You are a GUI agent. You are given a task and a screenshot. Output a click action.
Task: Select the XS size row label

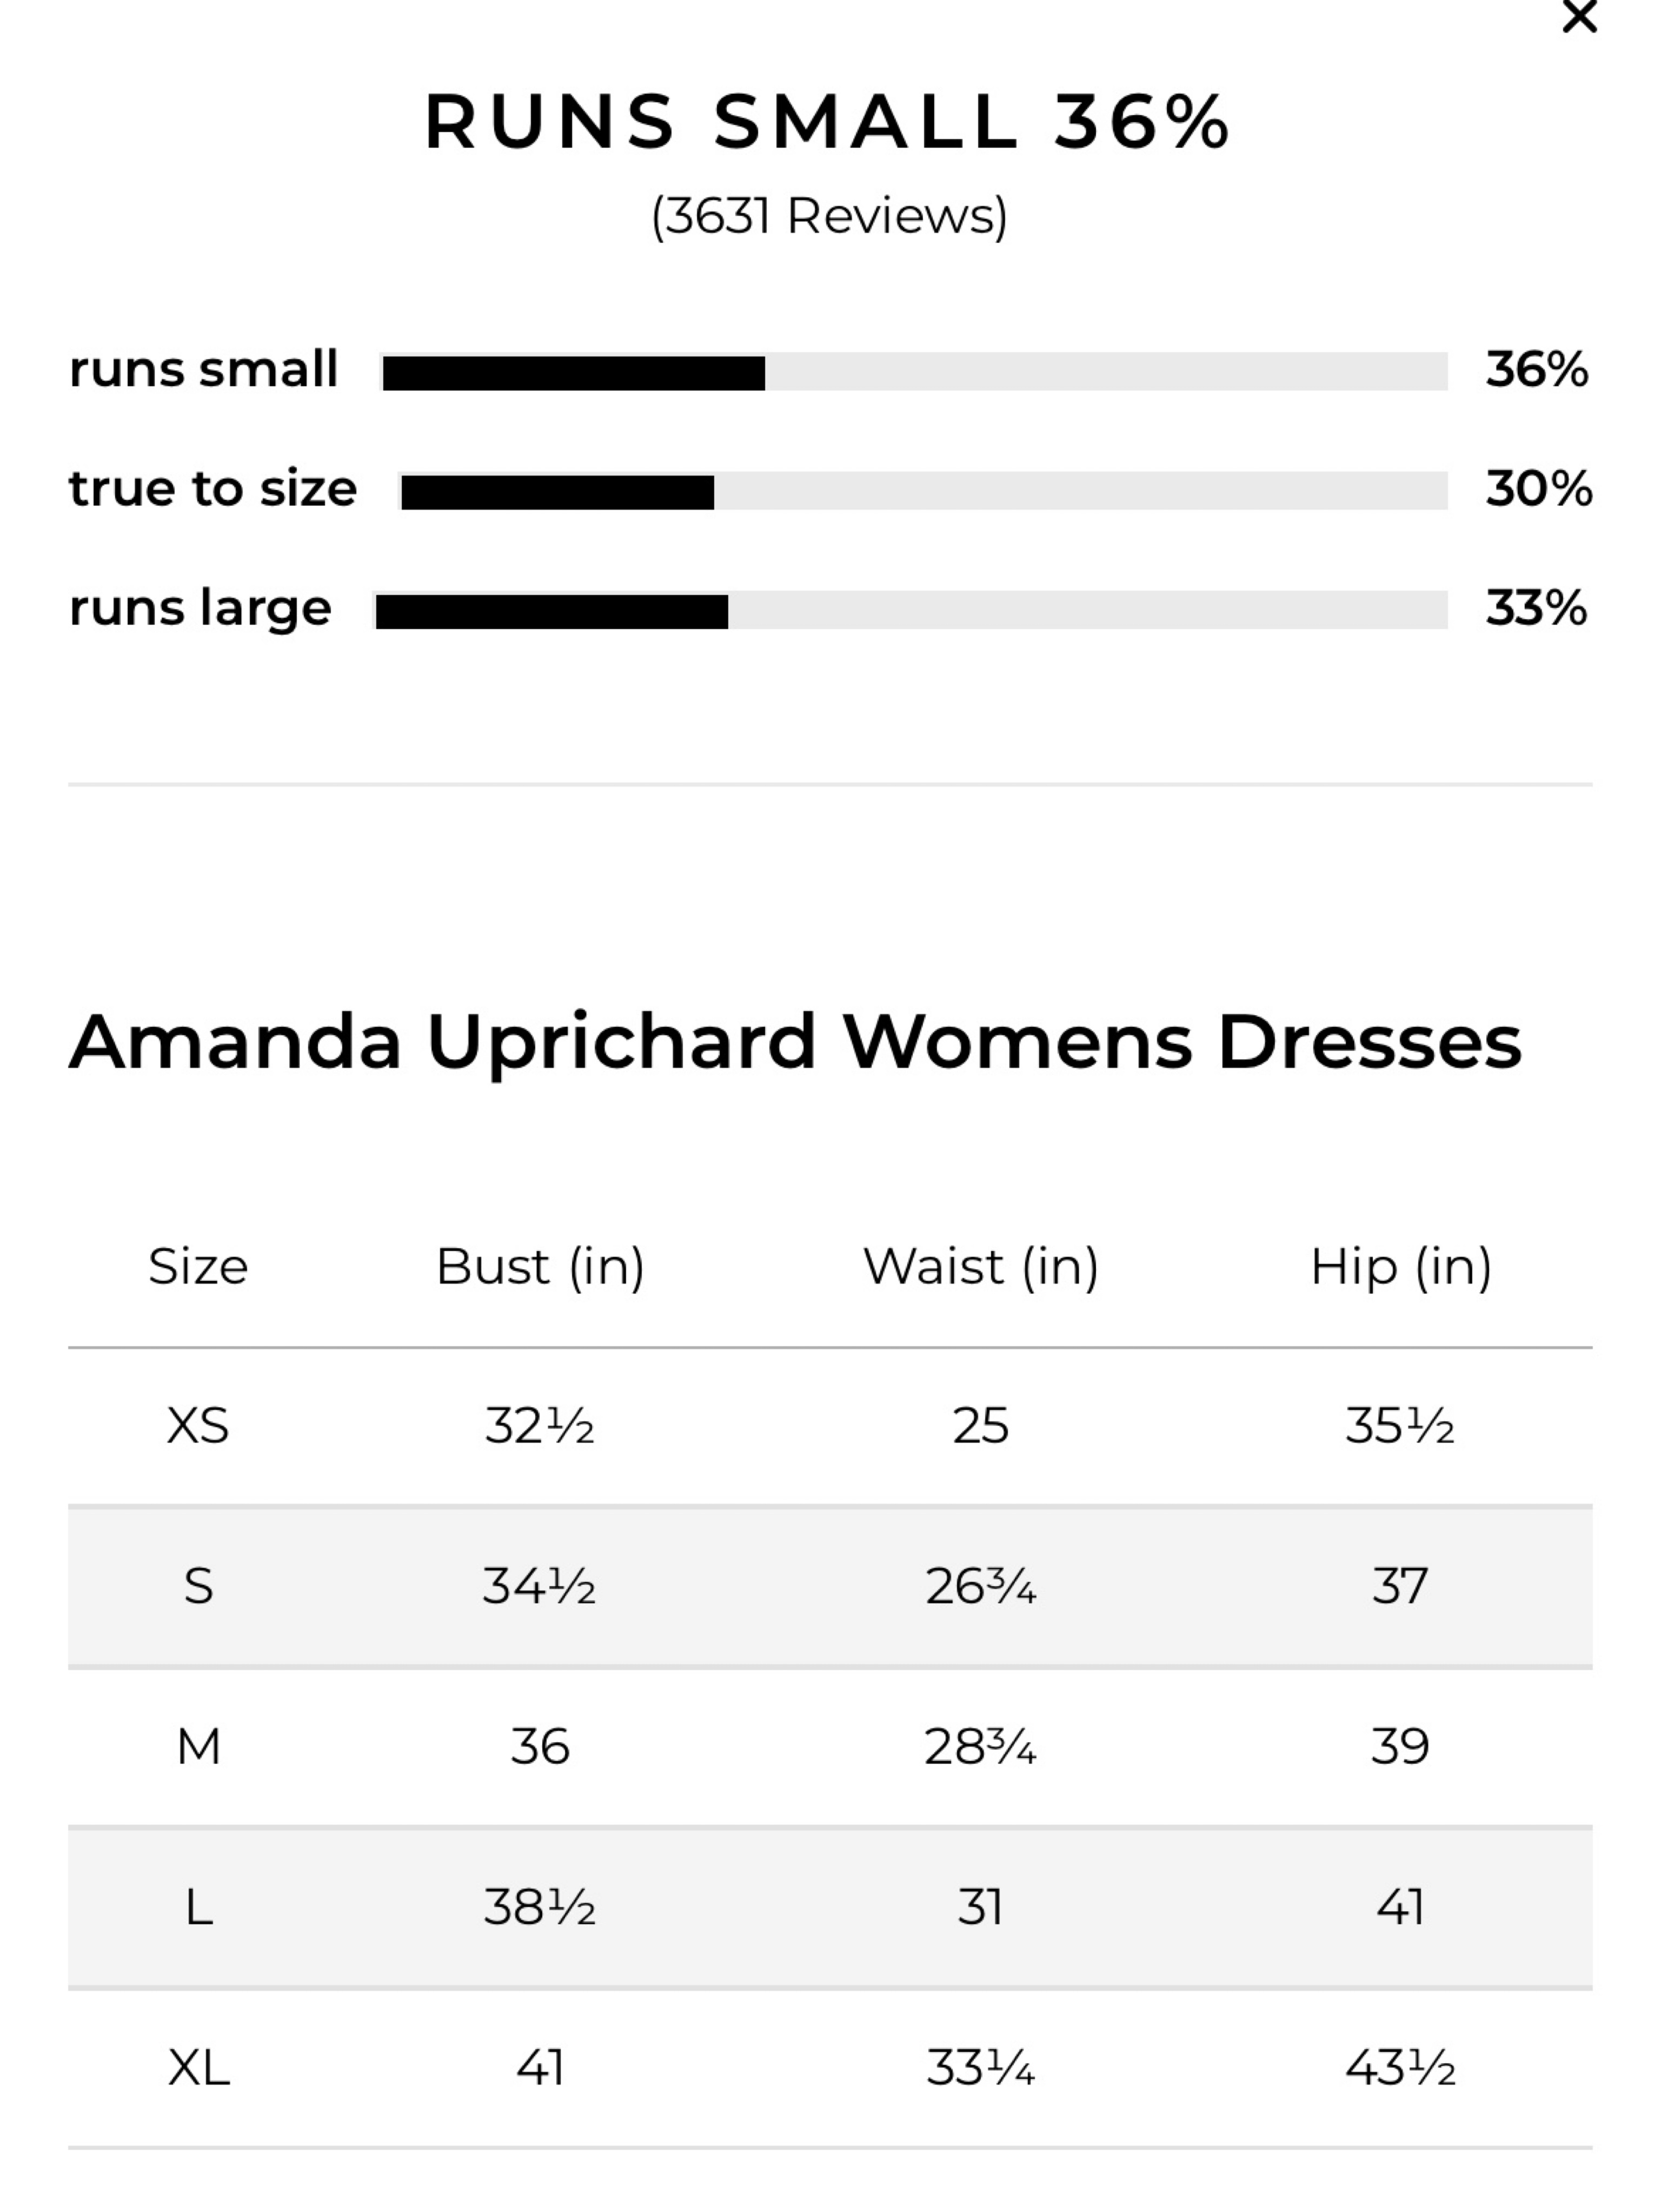click(x=198, y=1426)
